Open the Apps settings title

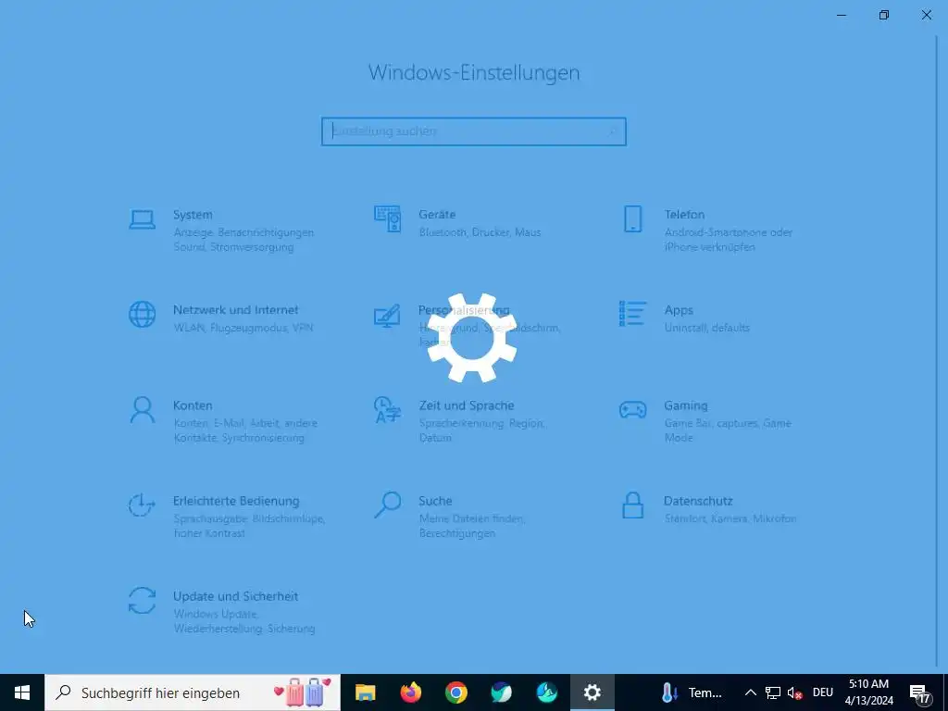pyautogui.click(x=679, y=310)
